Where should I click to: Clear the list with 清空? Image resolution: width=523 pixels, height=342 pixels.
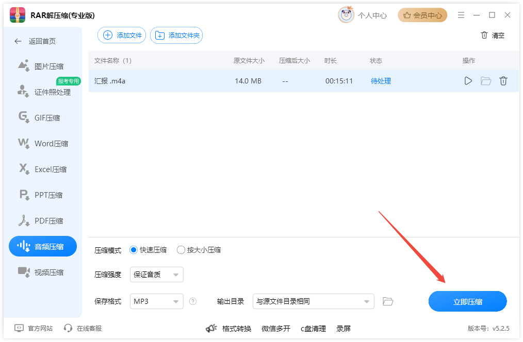(493, 36)
